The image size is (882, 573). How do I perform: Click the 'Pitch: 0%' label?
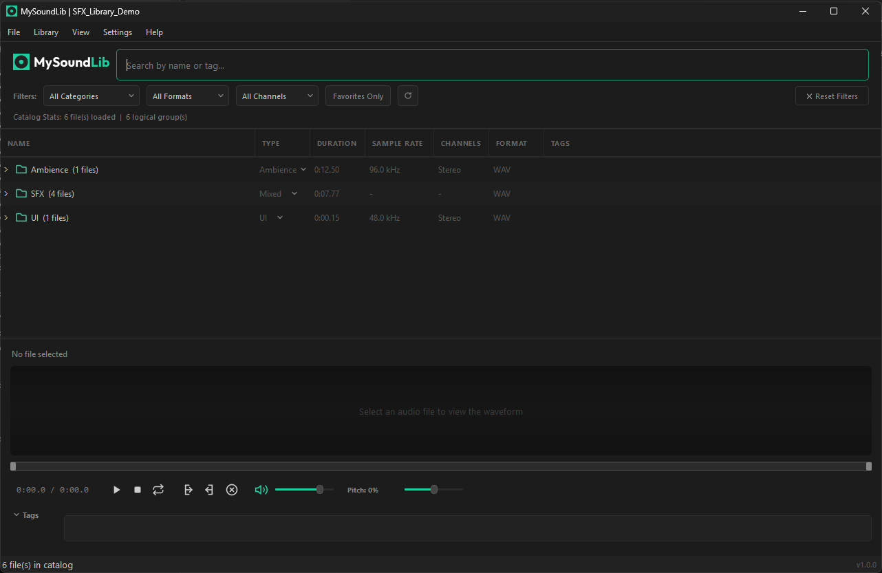(x=363, y=490)
